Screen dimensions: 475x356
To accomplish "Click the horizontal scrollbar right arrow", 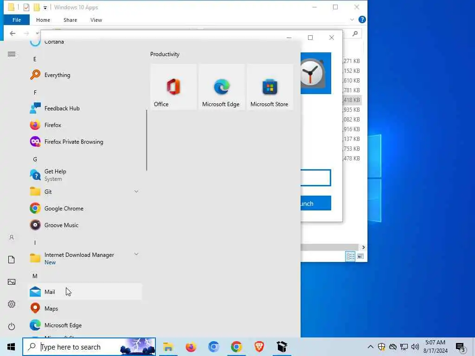I will 363,247.
